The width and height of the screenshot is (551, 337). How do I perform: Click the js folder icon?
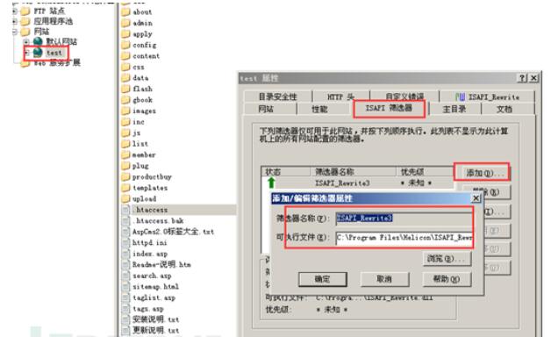tap(125, 133)
